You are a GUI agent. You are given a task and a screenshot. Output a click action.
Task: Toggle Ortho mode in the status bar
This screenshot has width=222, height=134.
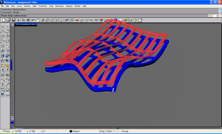(109, 131)
